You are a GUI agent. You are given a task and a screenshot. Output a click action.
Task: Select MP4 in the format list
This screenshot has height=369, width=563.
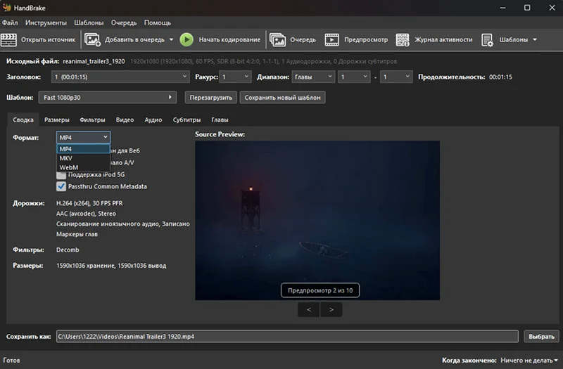[x=83, y=149]
